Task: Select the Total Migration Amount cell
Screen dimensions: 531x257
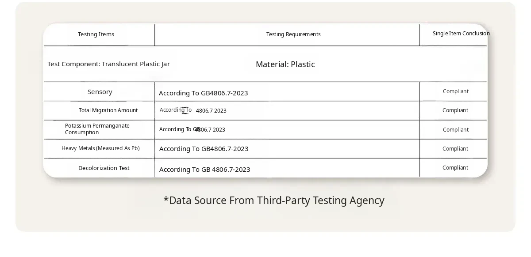Action: pyautogui.click(x=108, y=110)
